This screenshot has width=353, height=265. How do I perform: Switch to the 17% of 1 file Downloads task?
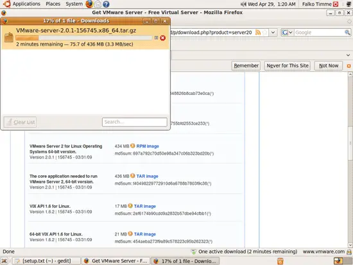pyautogui.click(x=185, y=261)
